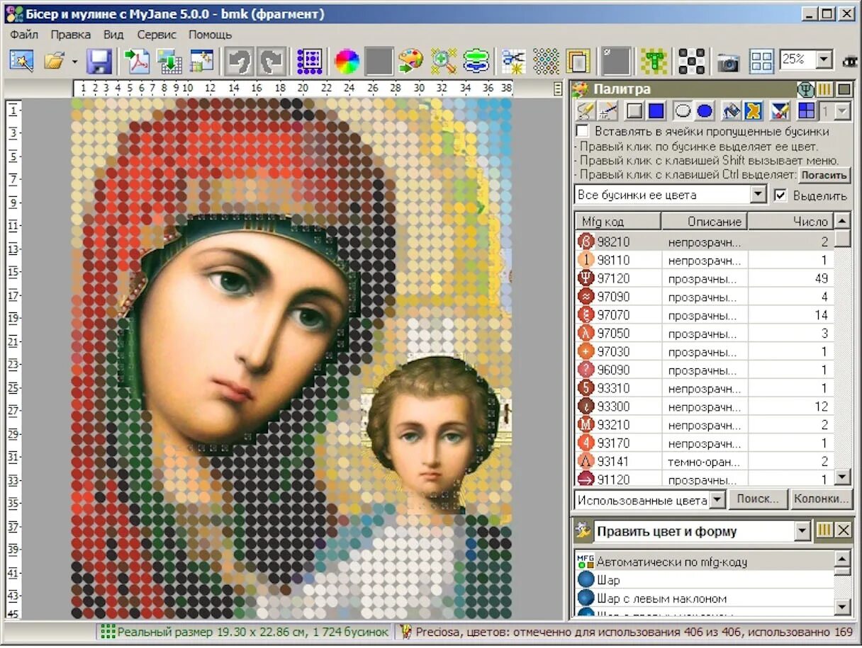Toggle the empty square shape button
The height and width of the screenshot is (648, 862).
(x=634, y=110)
